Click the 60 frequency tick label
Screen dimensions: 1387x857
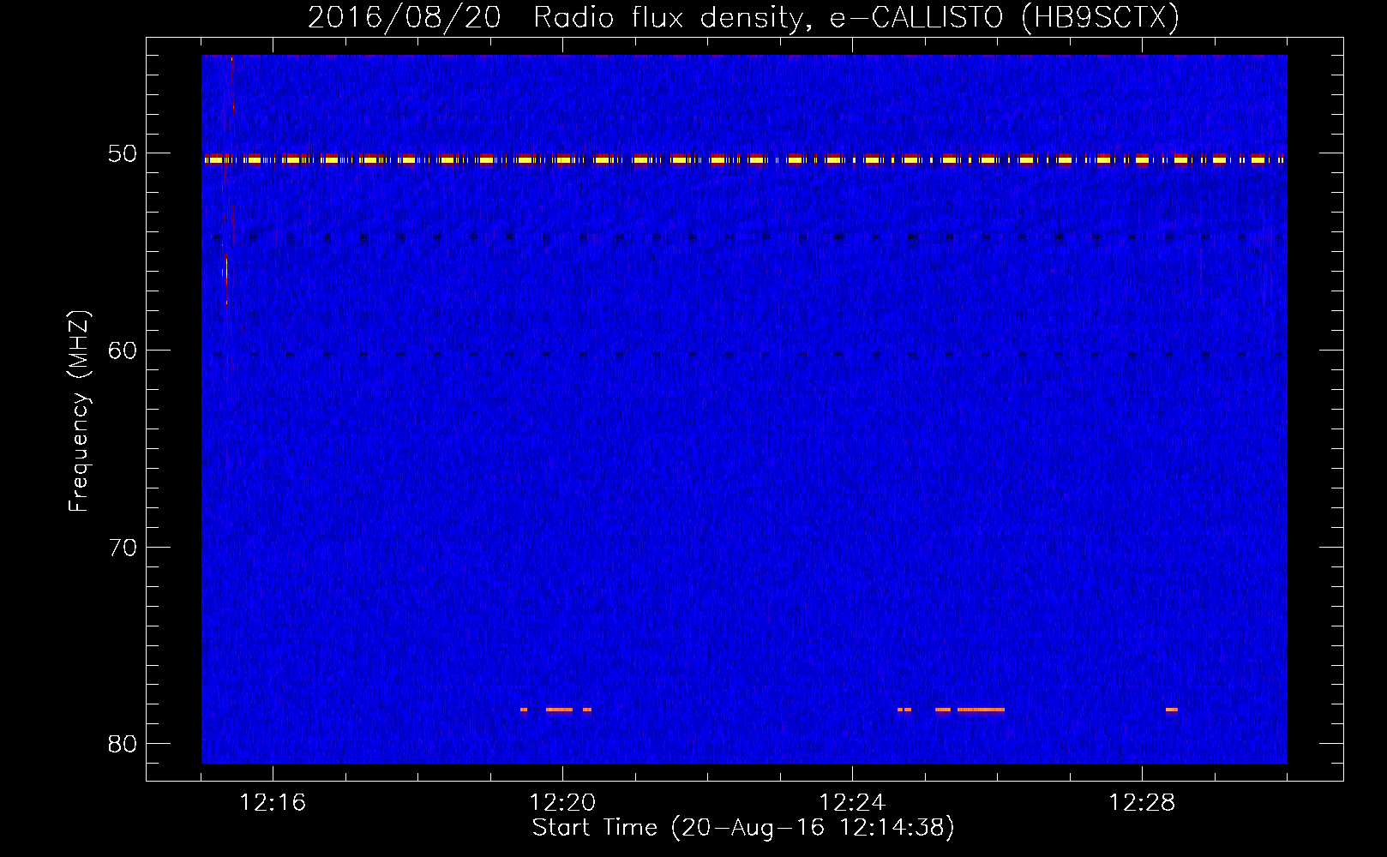pos(123,351)
